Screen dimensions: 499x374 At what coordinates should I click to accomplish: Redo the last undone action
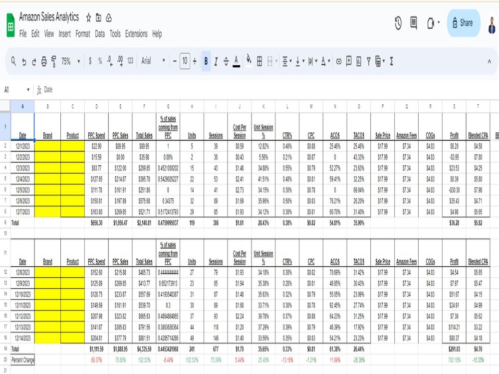click(x=34, y=61)
